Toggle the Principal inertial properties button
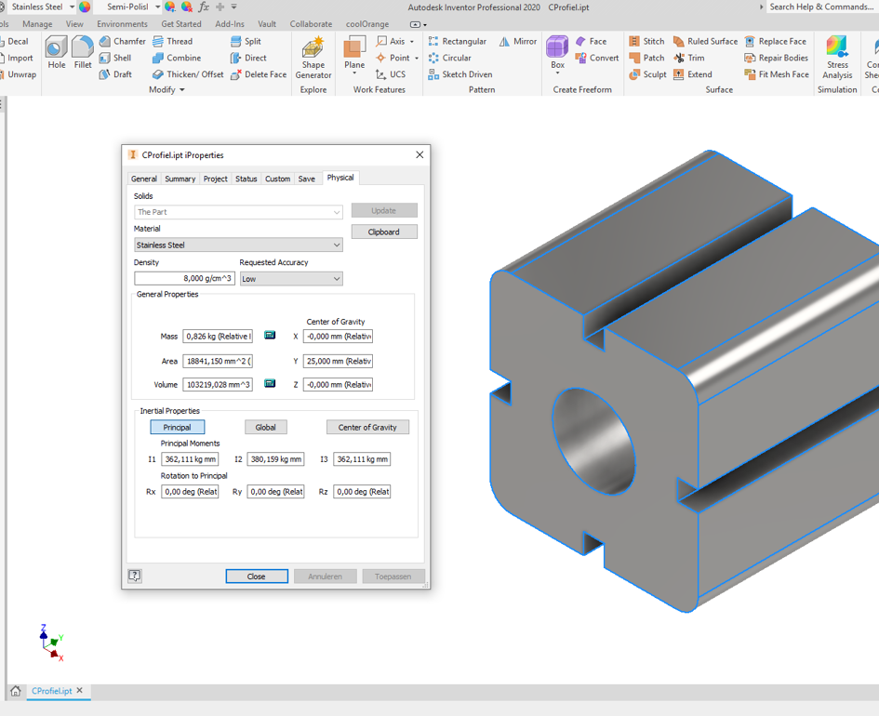This screenshot has width=879, height=716. [x=177, y=428]
